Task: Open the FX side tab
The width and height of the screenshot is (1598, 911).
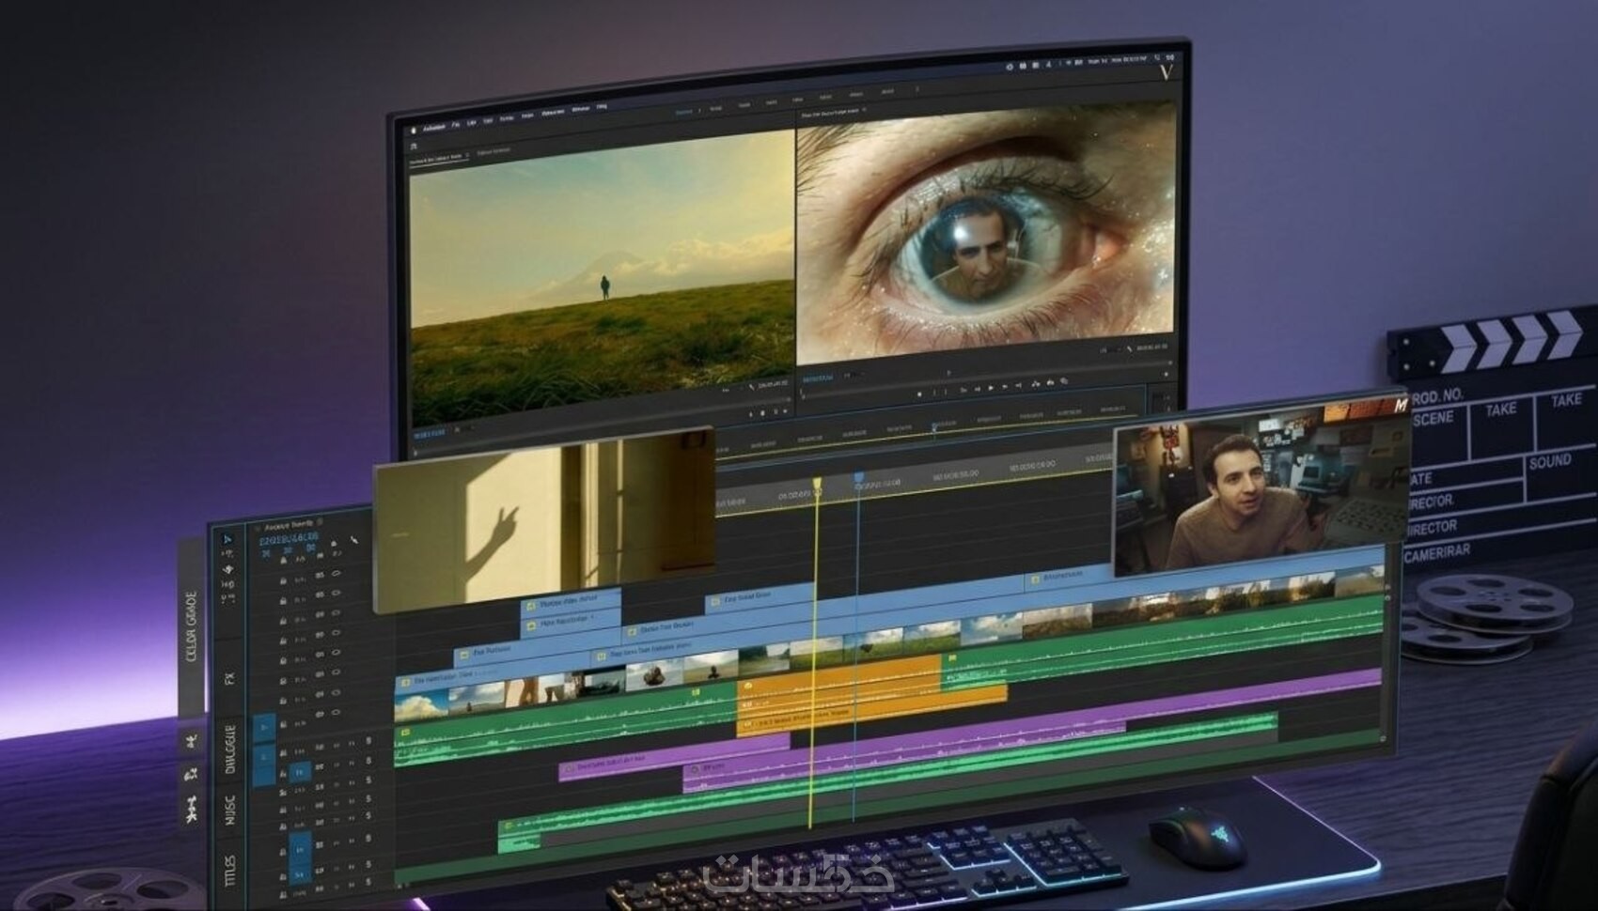Action: 229,678
